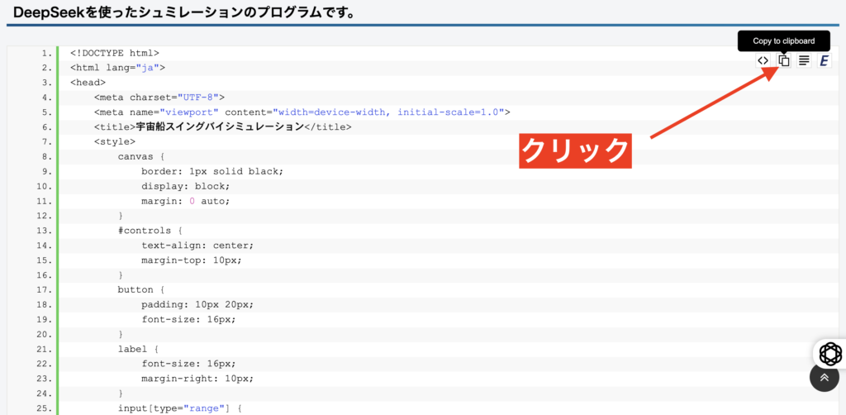
Task: Click the 宇宙船スイングバイシミュレーション title text
Action: tap(220, 127)
